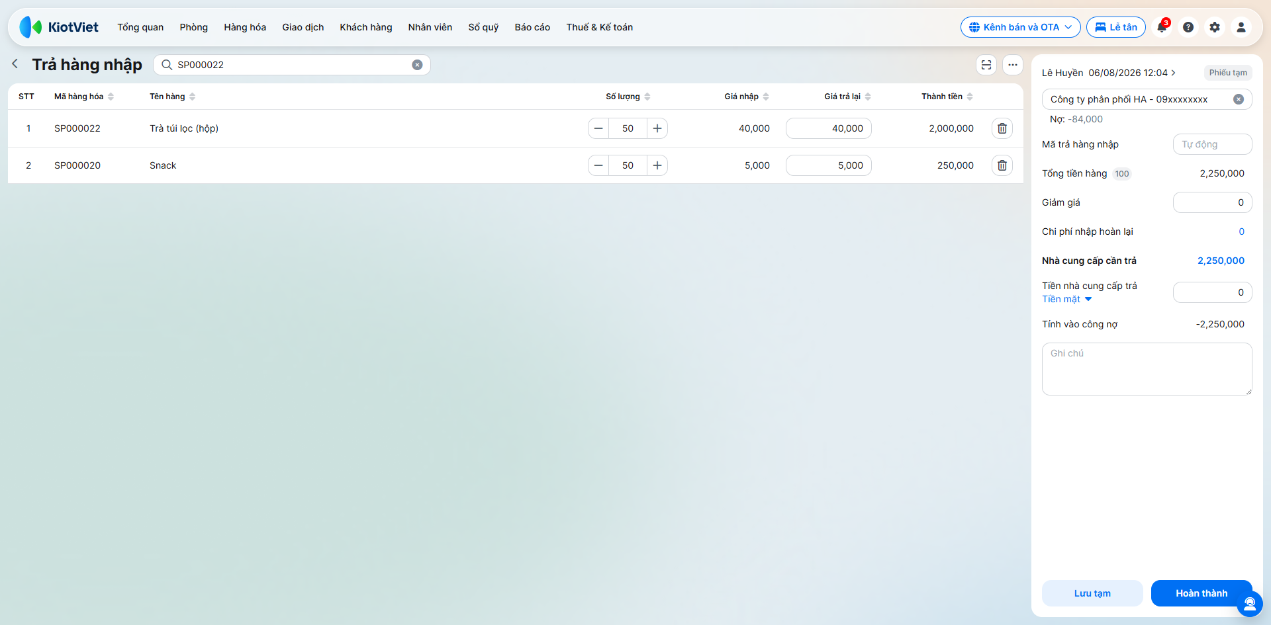Open the three-dots more options button
This screenshot has height=625, width=1271.
pyautogui.click(x=1013, y=65)
